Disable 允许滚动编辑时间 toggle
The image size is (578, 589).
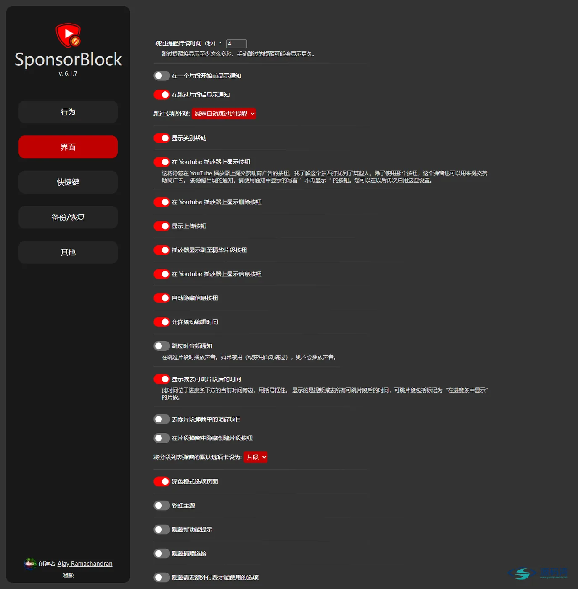161,322
